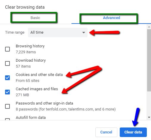Viewport: 151px width, 140px height.
Task: Select the Browsing history label text
Action: 30,46
